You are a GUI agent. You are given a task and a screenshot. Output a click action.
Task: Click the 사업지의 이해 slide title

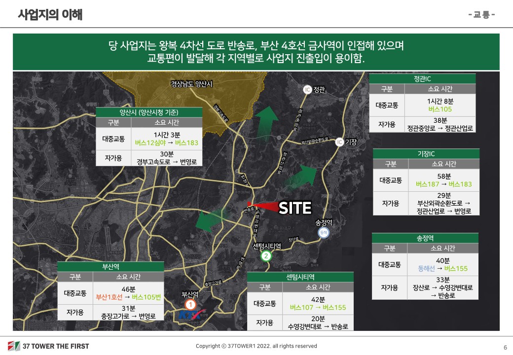(x=50, y=15)
